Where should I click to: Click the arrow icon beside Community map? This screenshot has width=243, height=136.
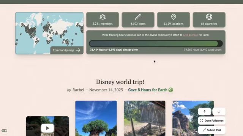tap(78, 50)
